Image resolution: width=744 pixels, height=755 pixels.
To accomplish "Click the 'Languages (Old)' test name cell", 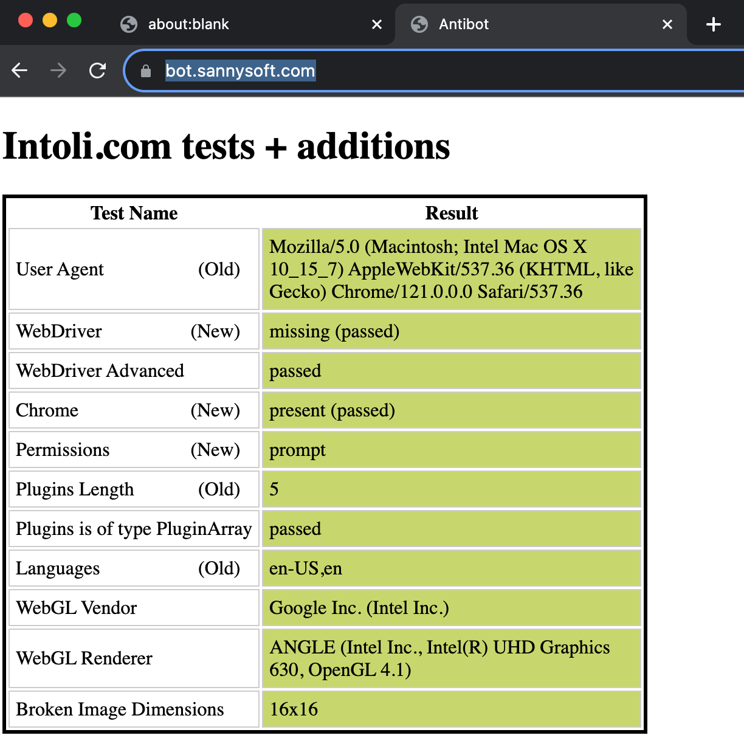I will pos(134,568).
